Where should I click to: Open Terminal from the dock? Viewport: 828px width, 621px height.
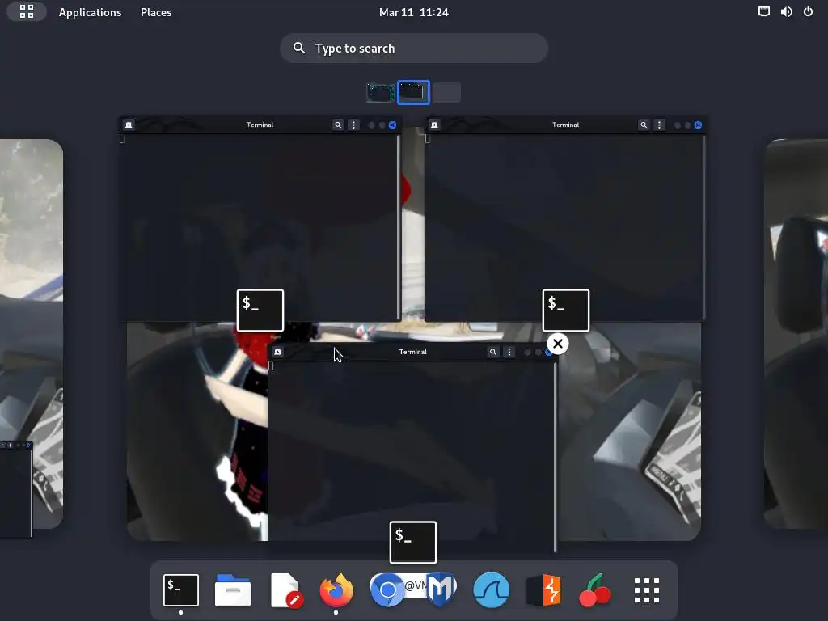point(181,589)
